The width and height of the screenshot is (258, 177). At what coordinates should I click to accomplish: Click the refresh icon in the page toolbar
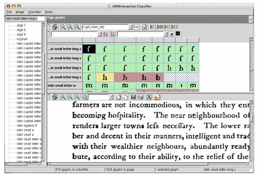coord(55,97)
